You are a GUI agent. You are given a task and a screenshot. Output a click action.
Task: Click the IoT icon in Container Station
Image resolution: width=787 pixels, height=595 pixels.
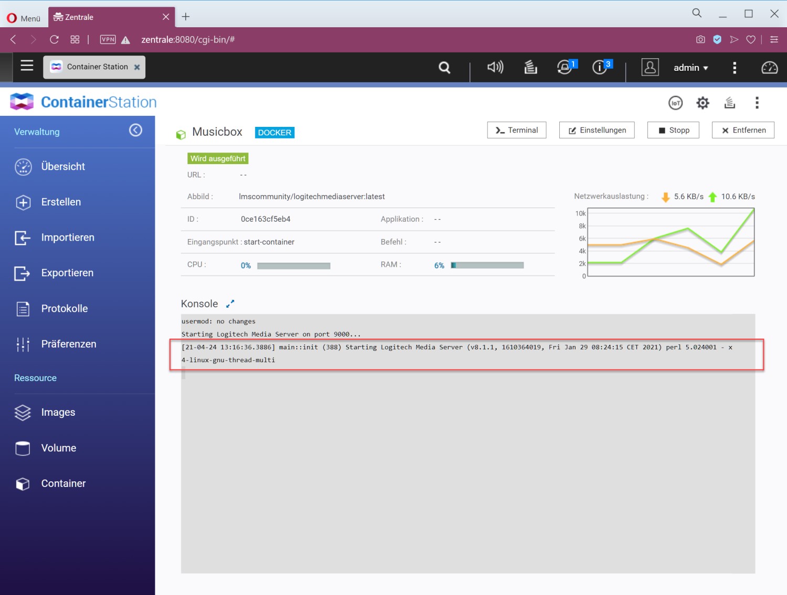pyautogui.click(x=676, y=103)
